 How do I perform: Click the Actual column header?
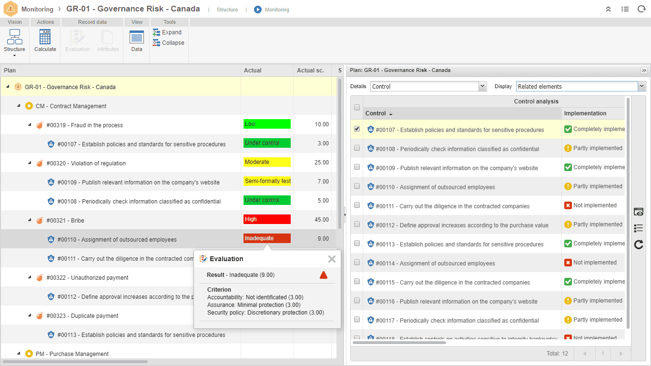coord(267,71)
